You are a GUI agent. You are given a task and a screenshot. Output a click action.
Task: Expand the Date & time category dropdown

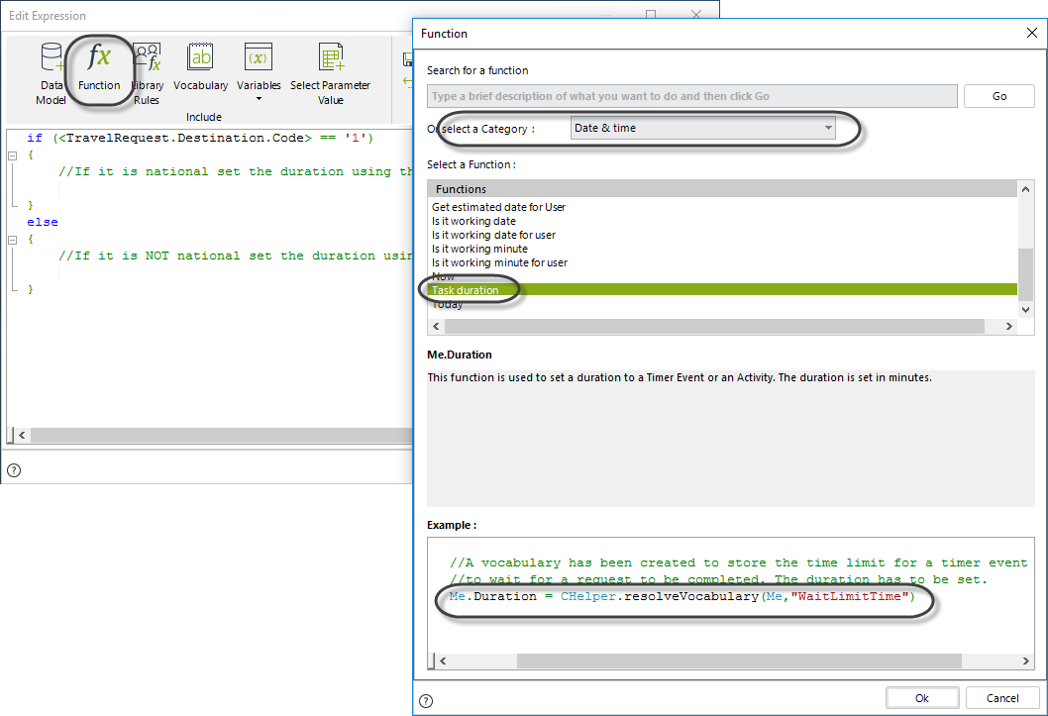coord(828,129)
